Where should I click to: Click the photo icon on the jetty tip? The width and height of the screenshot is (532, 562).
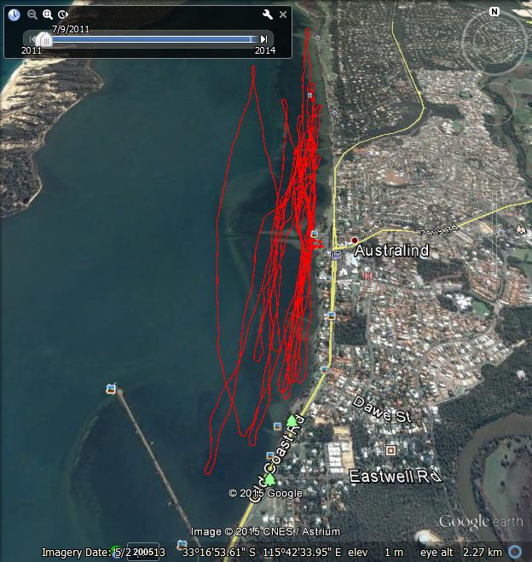tap(110, 389)
